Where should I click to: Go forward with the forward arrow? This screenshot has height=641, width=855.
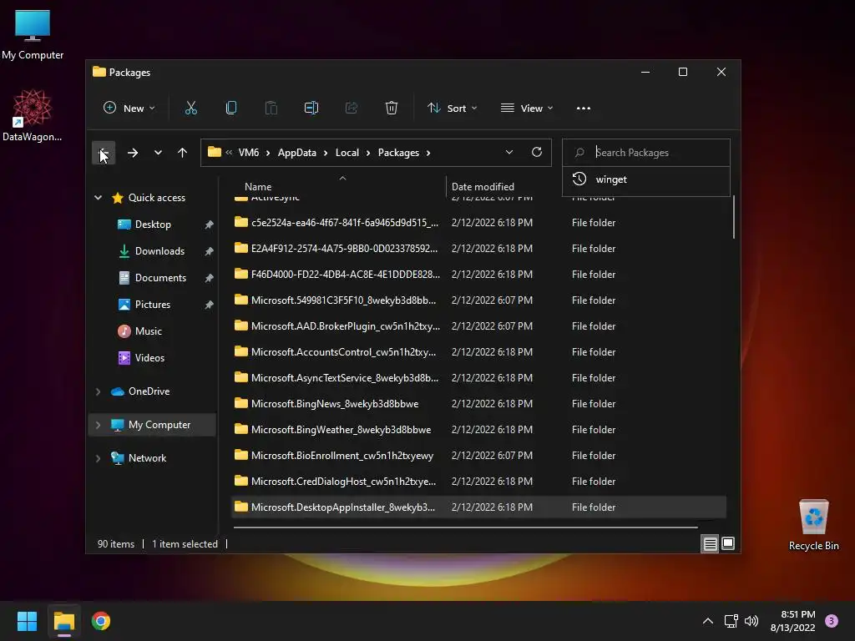click(x=133, y=153)
